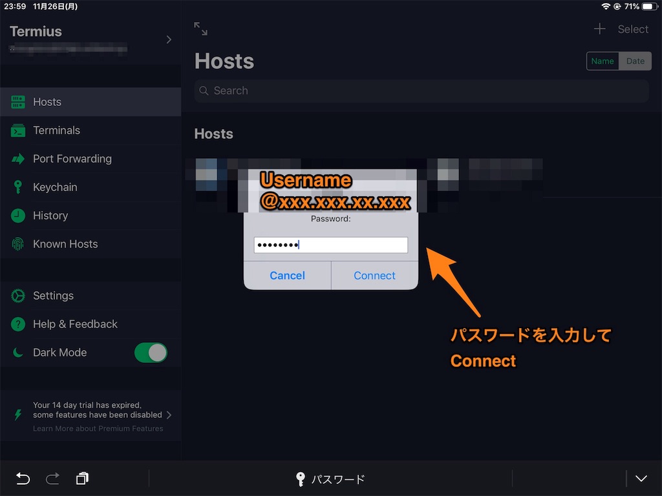This screenshot has width=662, height=496.
Task: Tap the undo arrow in the keyboard bar
Action: (x=23, y=479)
